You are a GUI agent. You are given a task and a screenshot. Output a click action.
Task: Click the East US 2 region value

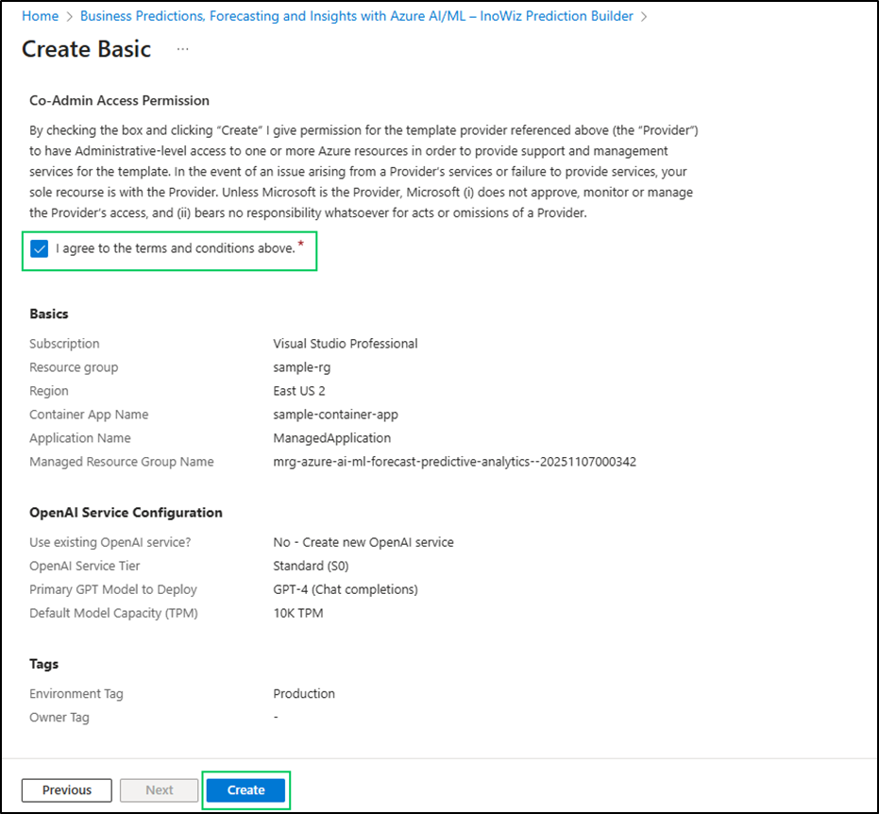299,391
